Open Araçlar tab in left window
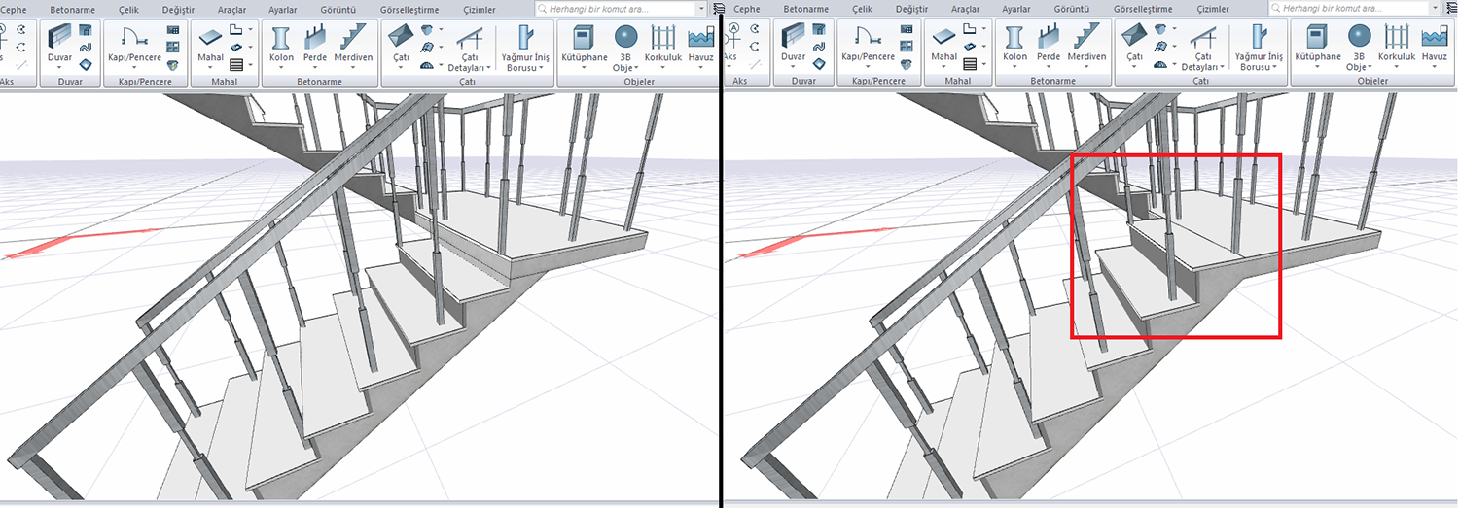Viewport: 1459px width, 508px height. point(231,9)
